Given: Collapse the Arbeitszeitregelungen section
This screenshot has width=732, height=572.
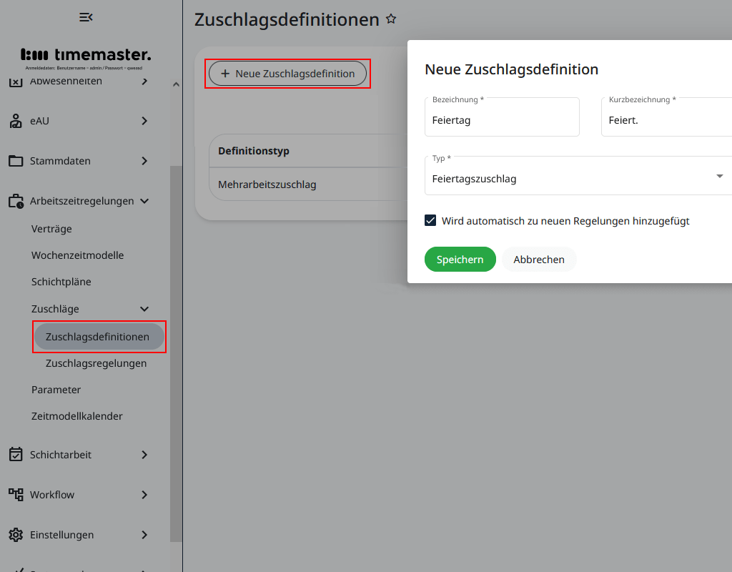Looking at the screenshot, I should click(144, 201).
